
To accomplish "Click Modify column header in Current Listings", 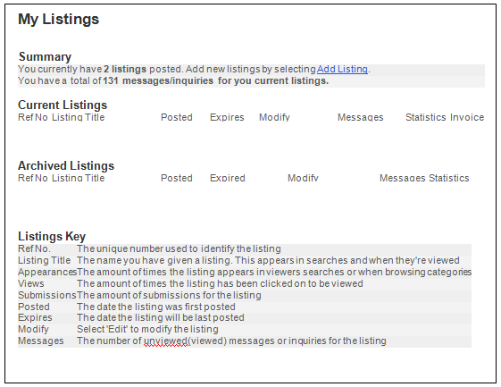I will click(274, 117).
